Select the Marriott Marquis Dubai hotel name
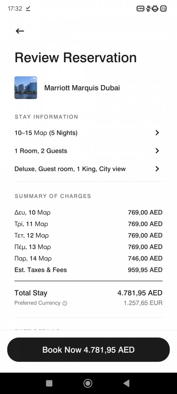 [82, 88]
